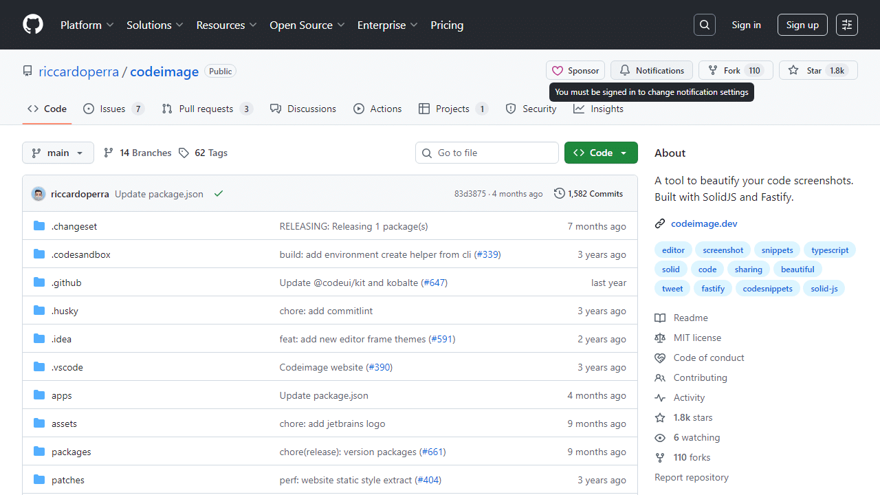The height and width of the screenshot is (495, 880).
Task: Select the solid-js topic tag
Action: pos(824,289)
